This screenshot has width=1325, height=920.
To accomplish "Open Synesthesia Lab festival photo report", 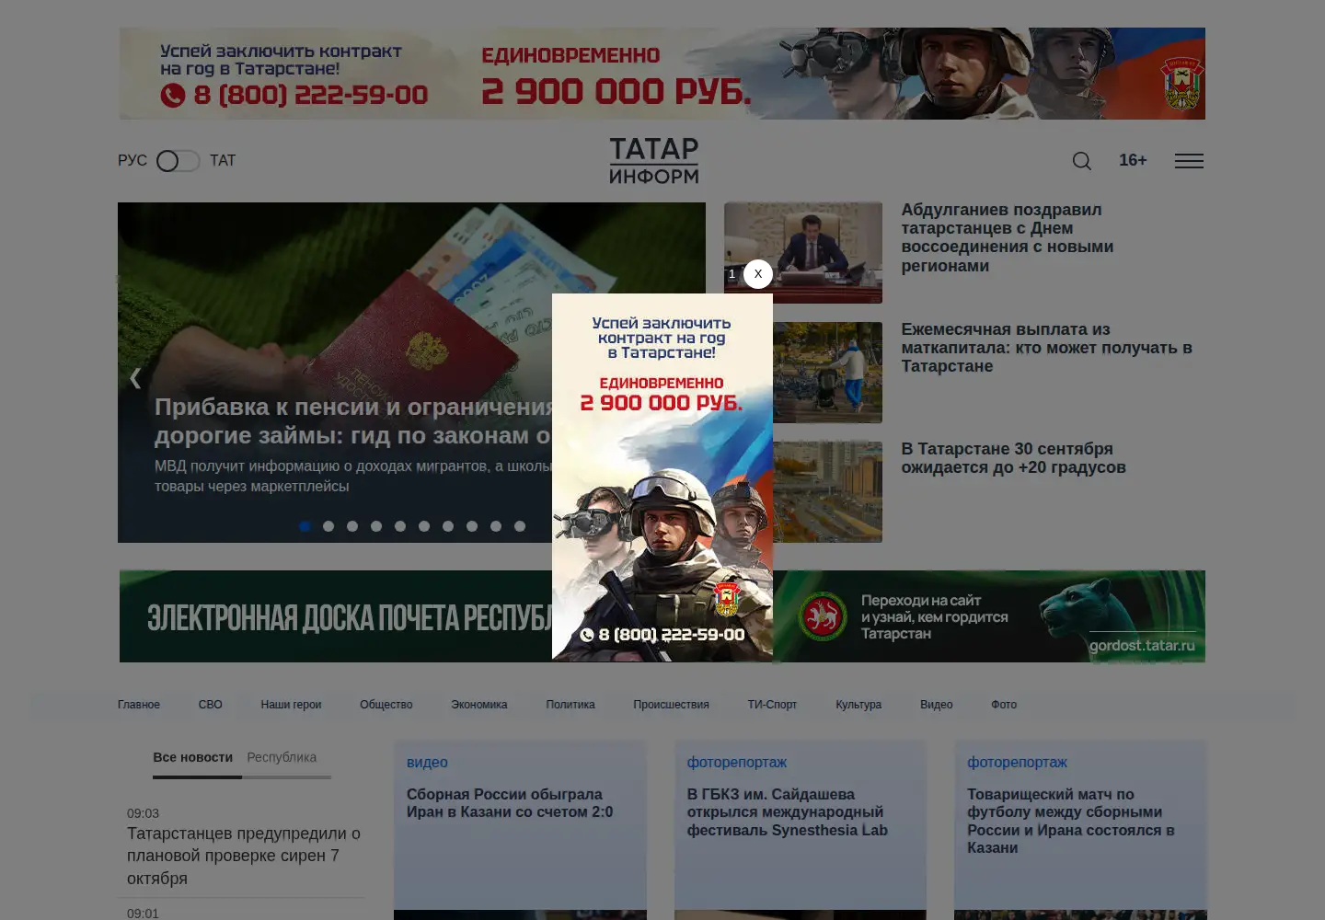I will [788, 812].
